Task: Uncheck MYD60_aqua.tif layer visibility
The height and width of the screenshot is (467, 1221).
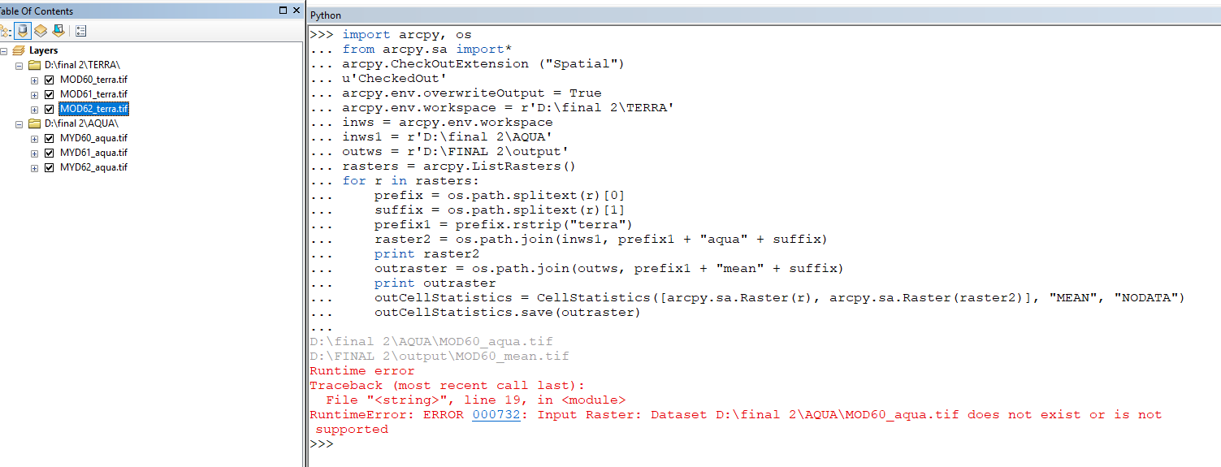Action: [49, 138]
